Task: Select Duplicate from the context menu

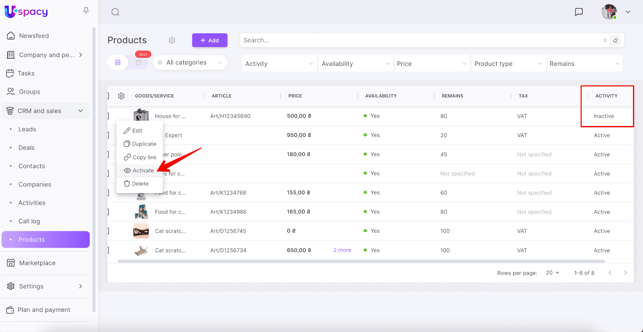Action: click(x=140, y=144)
